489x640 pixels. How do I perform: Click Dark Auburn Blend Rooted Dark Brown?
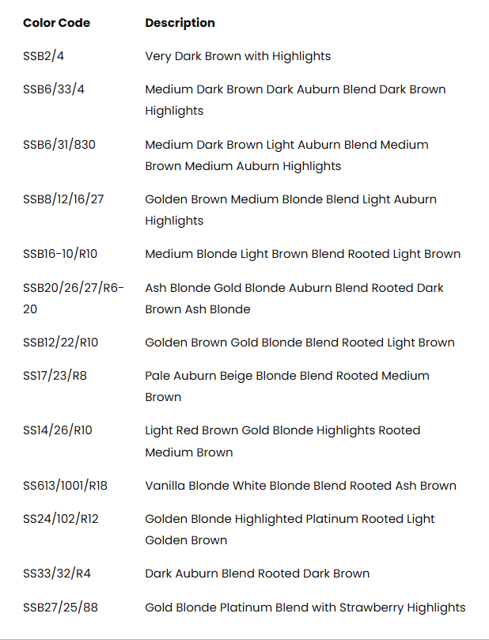tap(257, 574)
